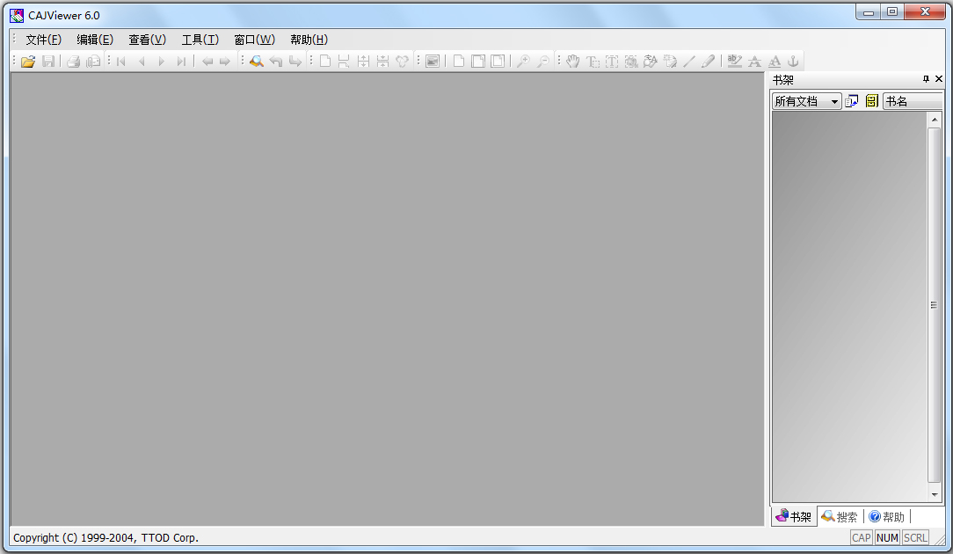Toggle CAP indicator in status bar
This screenshot has width=953, height=554.
point(861,537)
